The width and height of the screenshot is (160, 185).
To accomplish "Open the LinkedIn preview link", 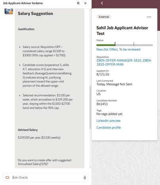I will click(109, 121).
